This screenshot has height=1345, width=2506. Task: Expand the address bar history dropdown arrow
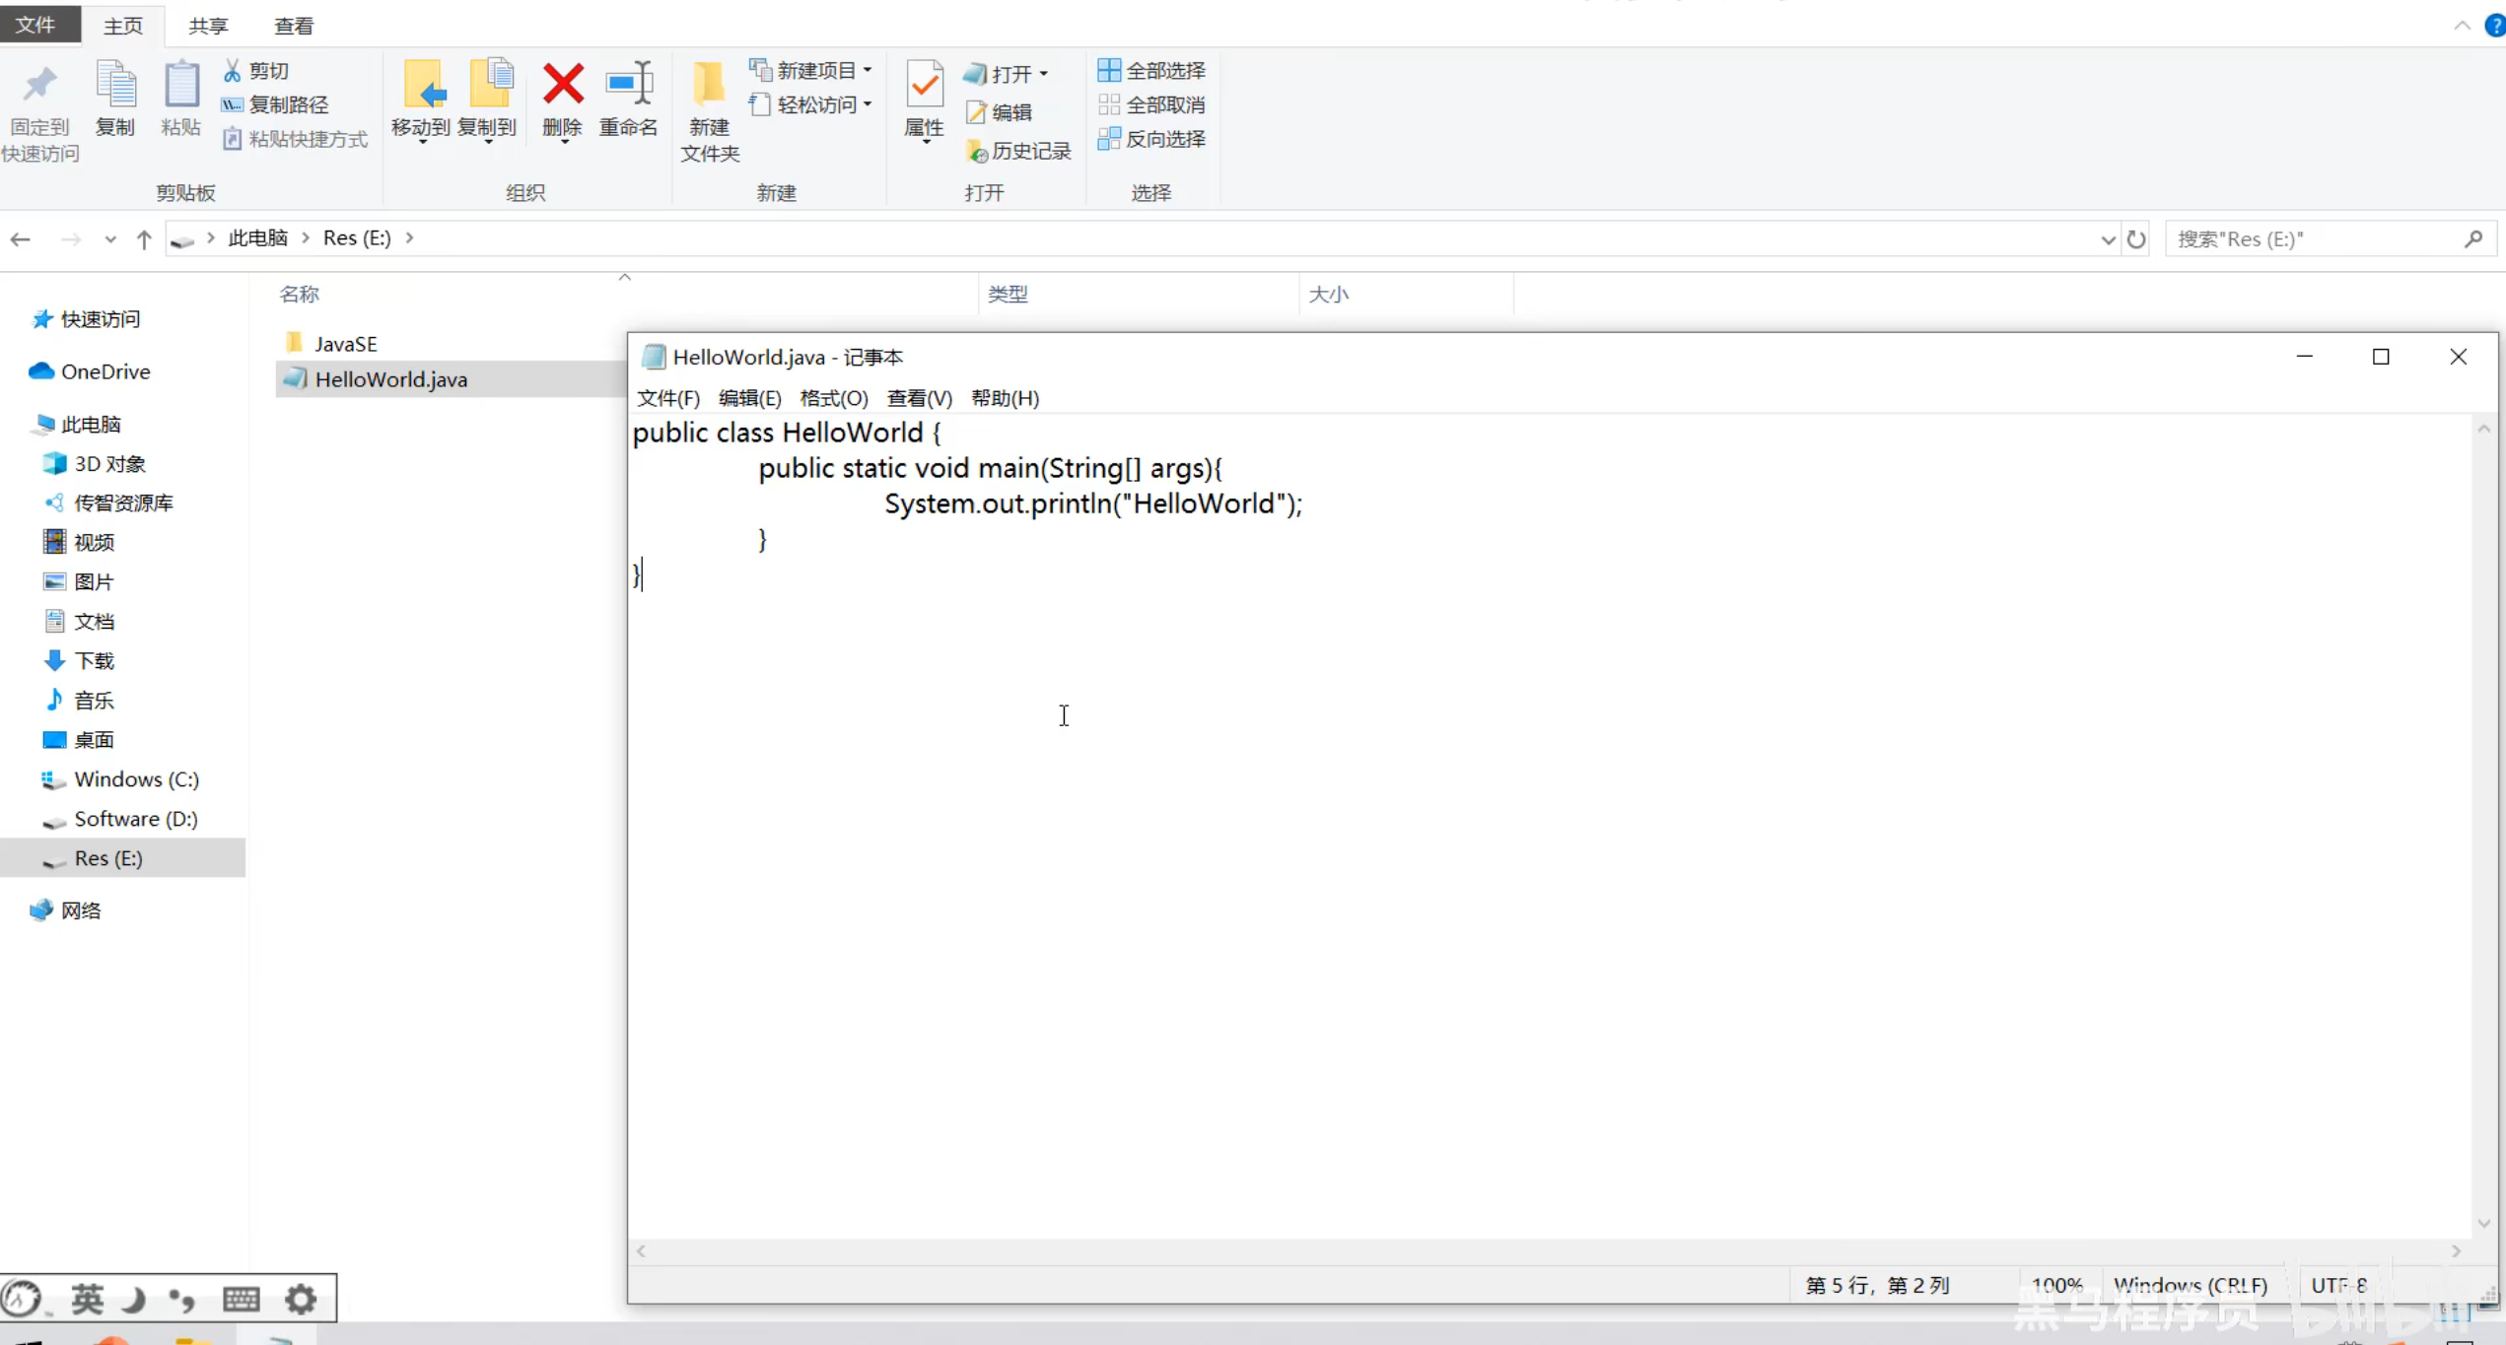coord(2108,239)
